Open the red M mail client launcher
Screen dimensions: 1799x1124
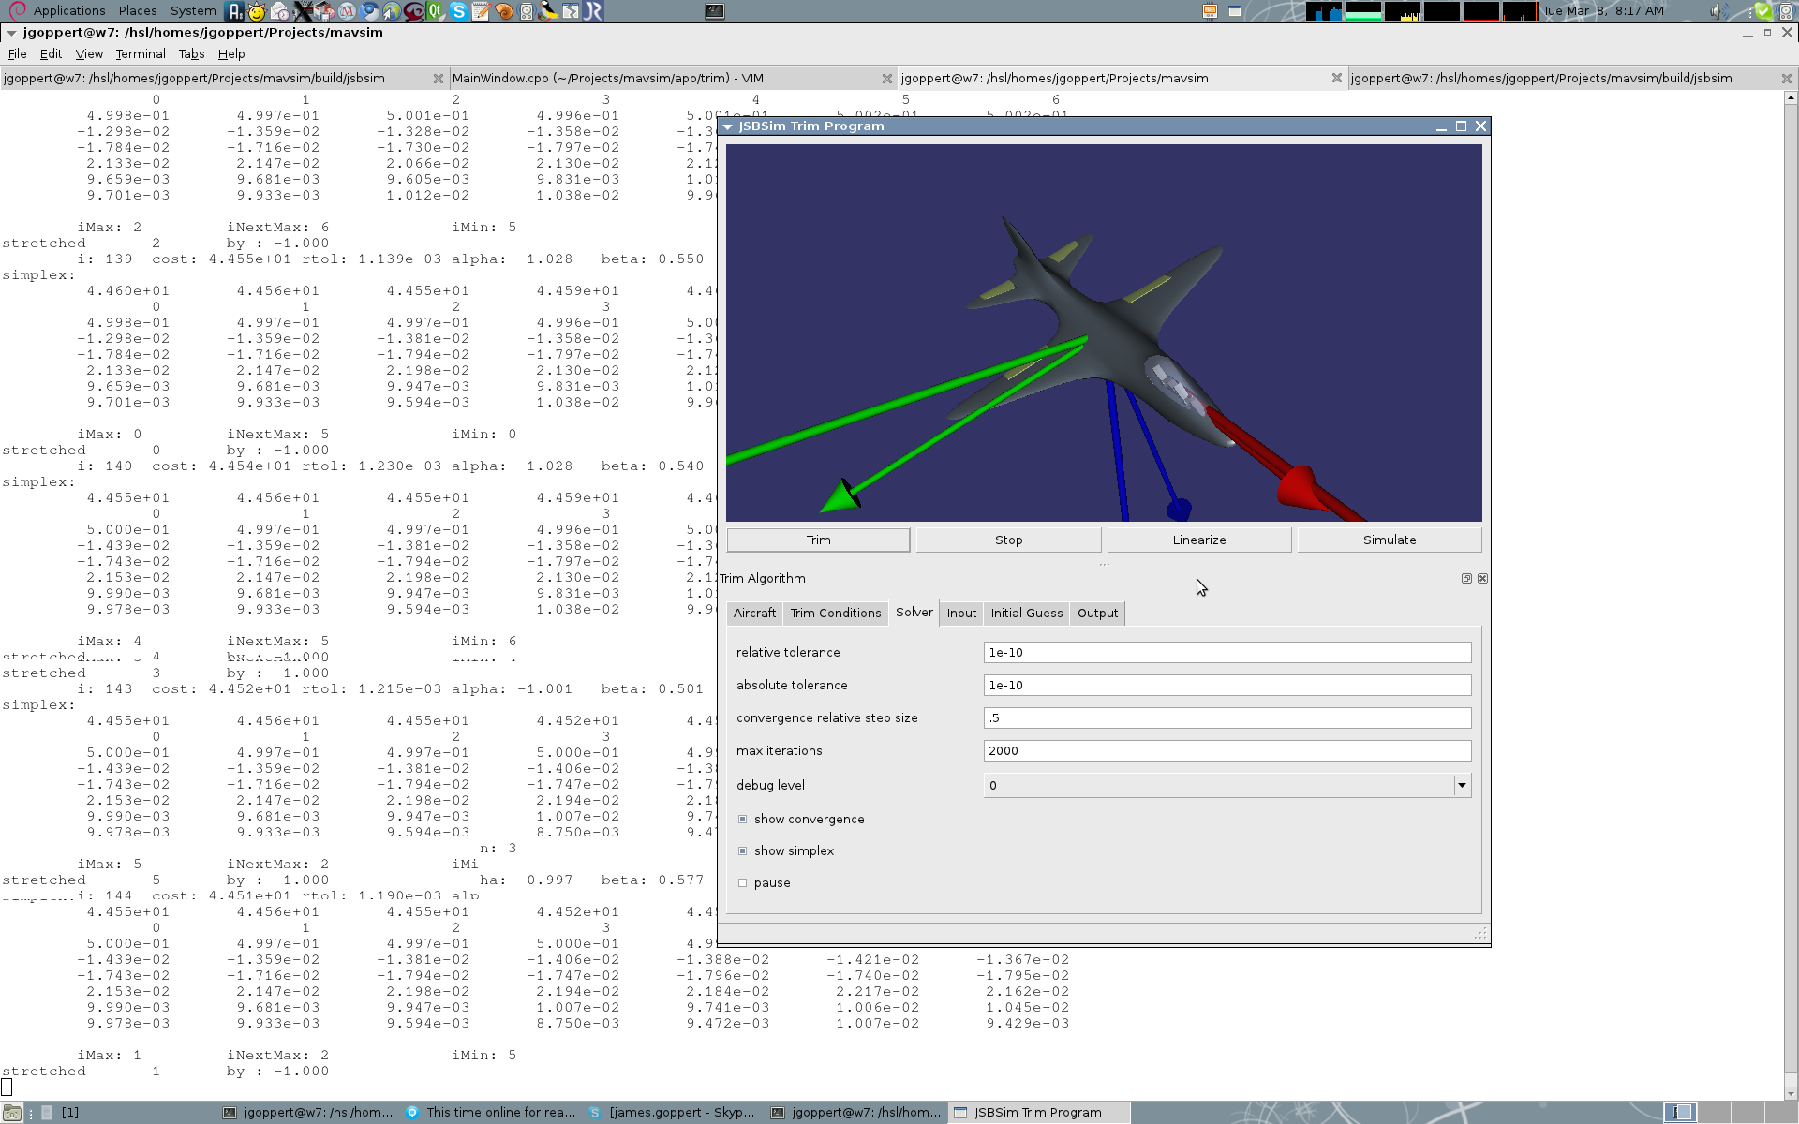click(x=347, y=11)
